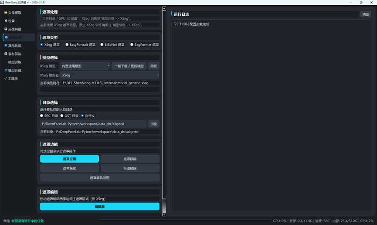Screen dimensions: 377x225
Task: Click the 一键下载 / 更新模型 button
Action: tap(129, 66)
